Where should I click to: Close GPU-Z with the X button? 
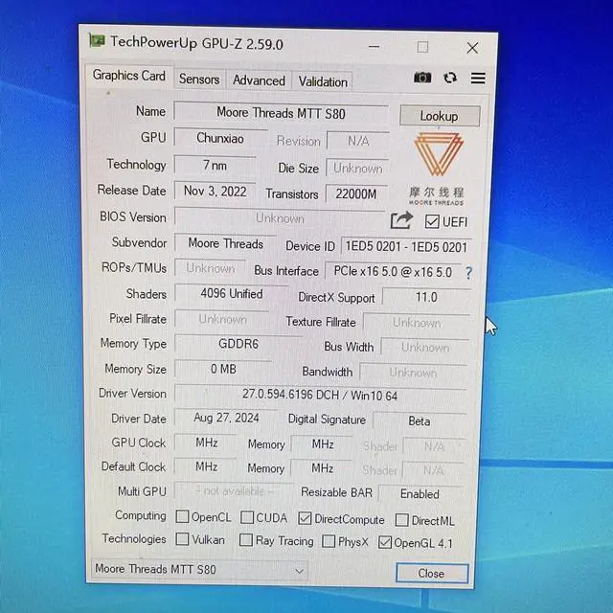(x=472, y=49)
